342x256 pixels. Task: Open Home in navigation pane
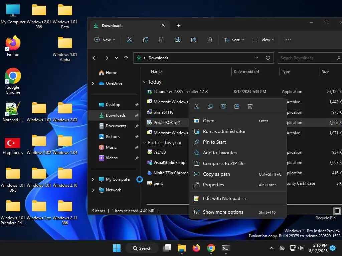point(111,73)
